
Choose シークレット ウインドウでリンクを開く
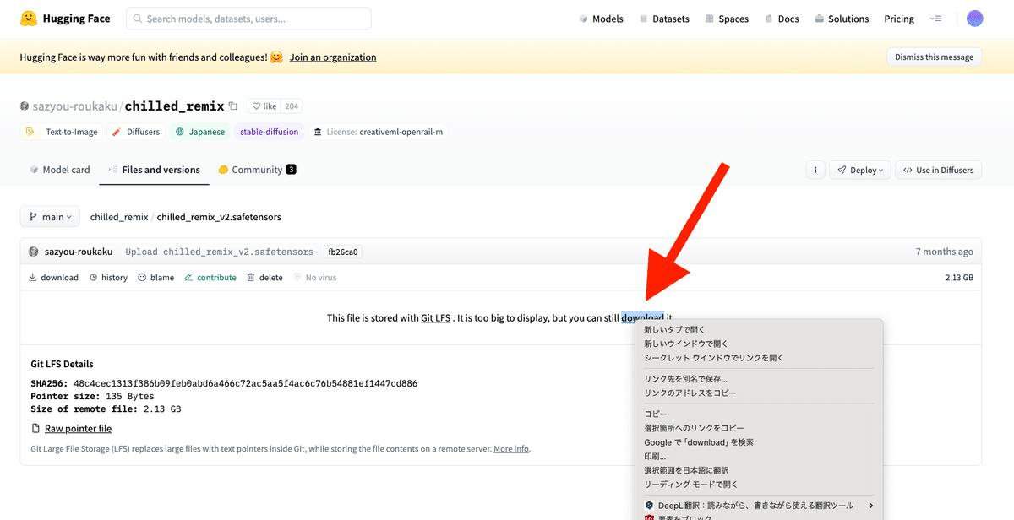[757, 358]
